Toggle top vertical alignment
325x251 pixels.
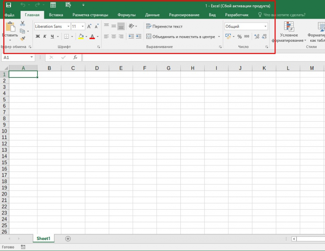(106, 26)
